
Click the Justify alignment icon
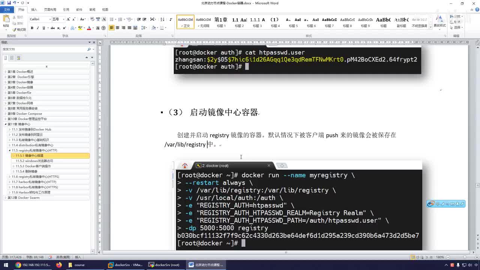[130, 28]
